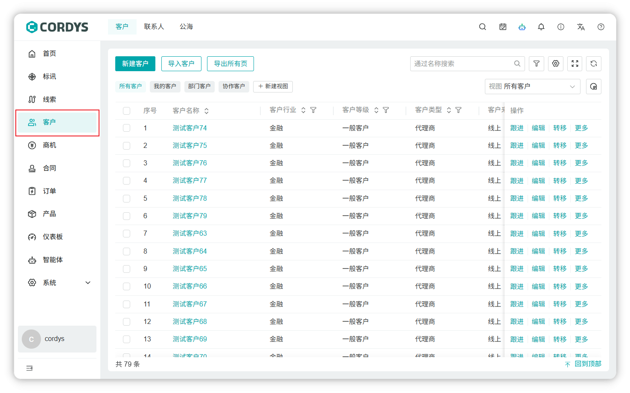Viewport: 630px width, 393px height.
Task: Open the cordys user profile card
Action: (57, 339)
